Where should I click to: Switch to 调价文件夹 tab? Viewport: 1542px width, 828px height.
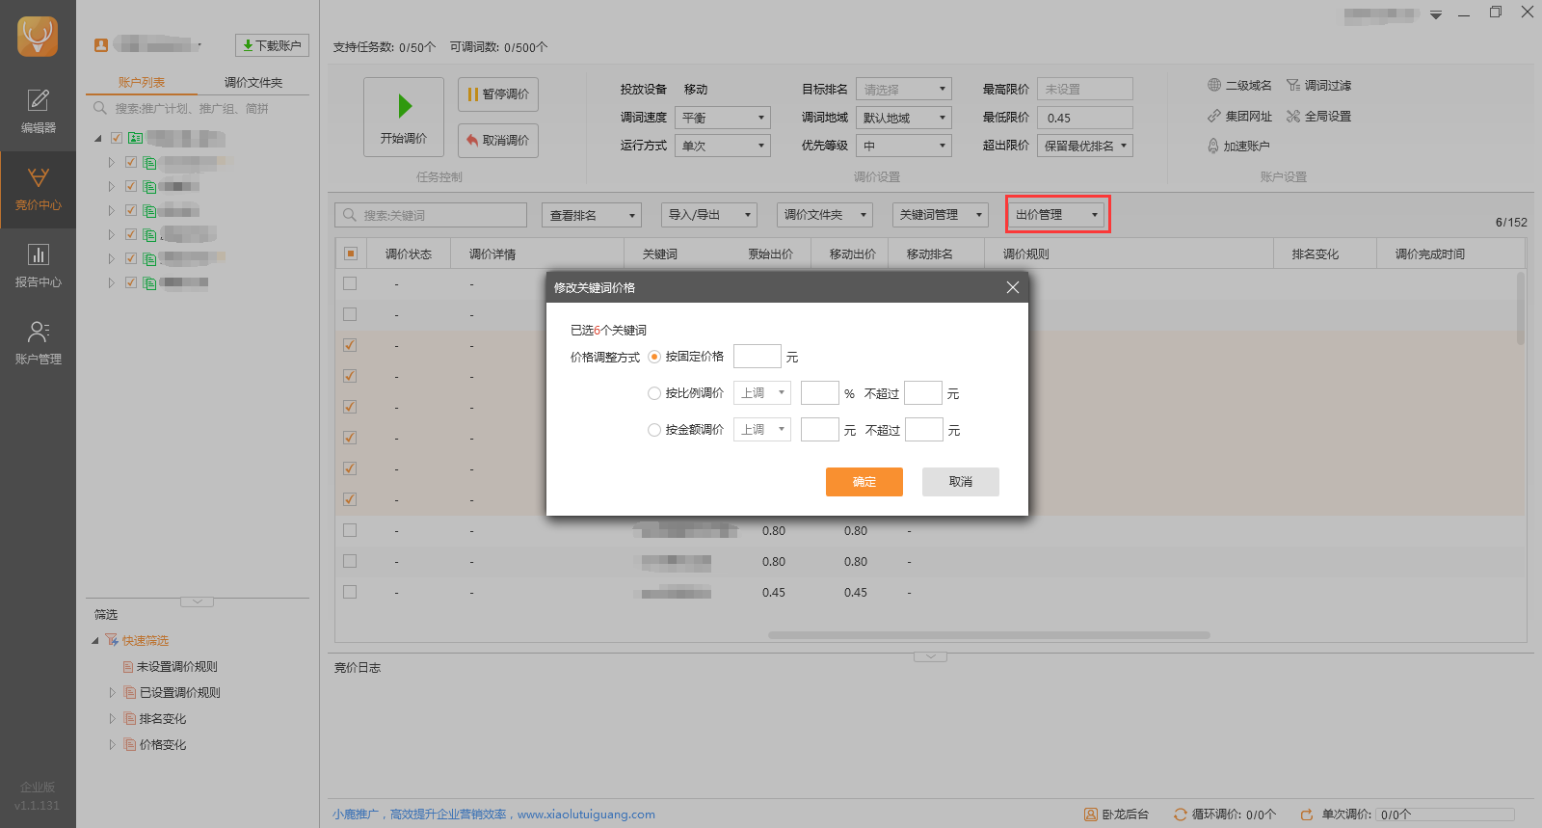pos(253,83)
